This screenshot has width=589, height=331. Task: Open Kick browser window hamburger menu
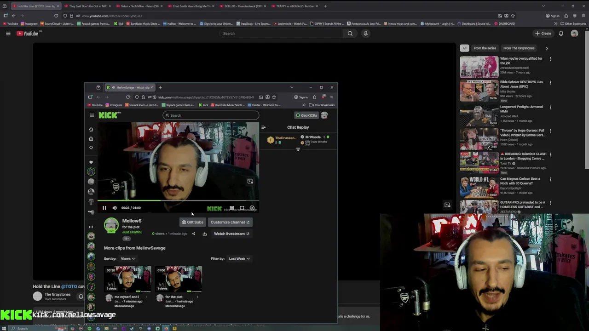(331, 97)
